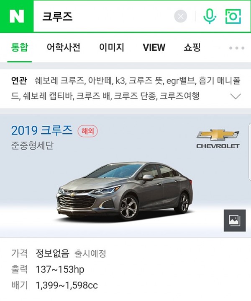Tap the gray Cruze car image
251x301 pixels.
[125, 191]
